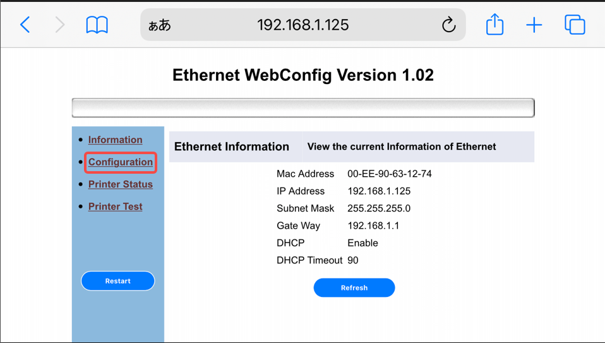Open the Information link in sidebar

(115, 140)
